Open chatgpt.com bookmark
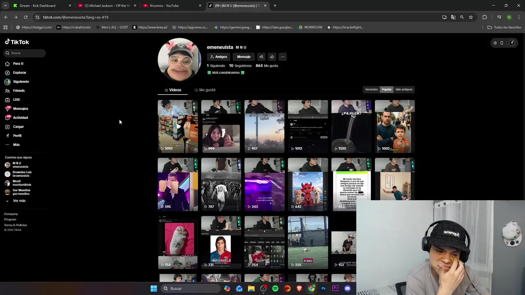The height and width of the screenshot is (295, 525). 34,27
